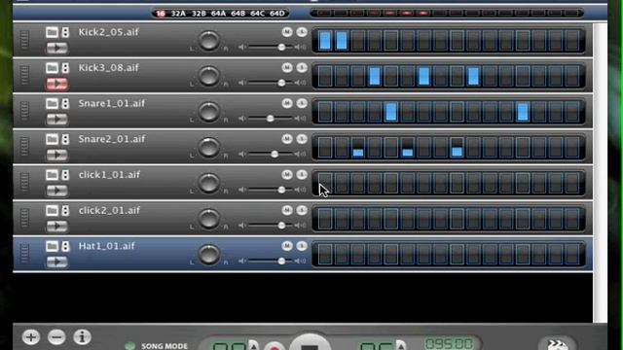This screenshot has height=350, width=623.
Task: Preview play the Snare1_01.aif sample
Action: pos(56,120)
